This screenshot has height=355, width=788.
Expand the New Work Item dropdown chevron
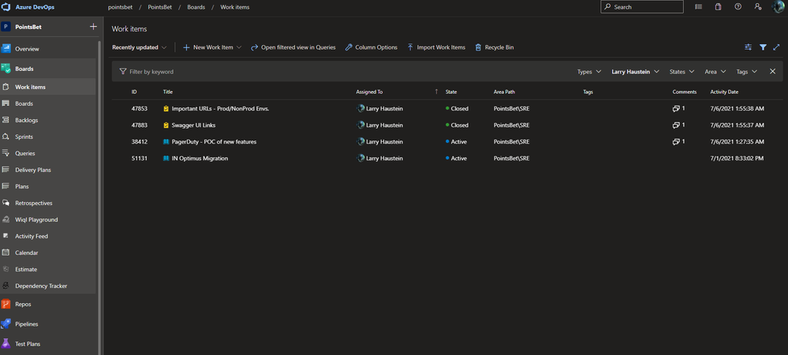[239, 47]
